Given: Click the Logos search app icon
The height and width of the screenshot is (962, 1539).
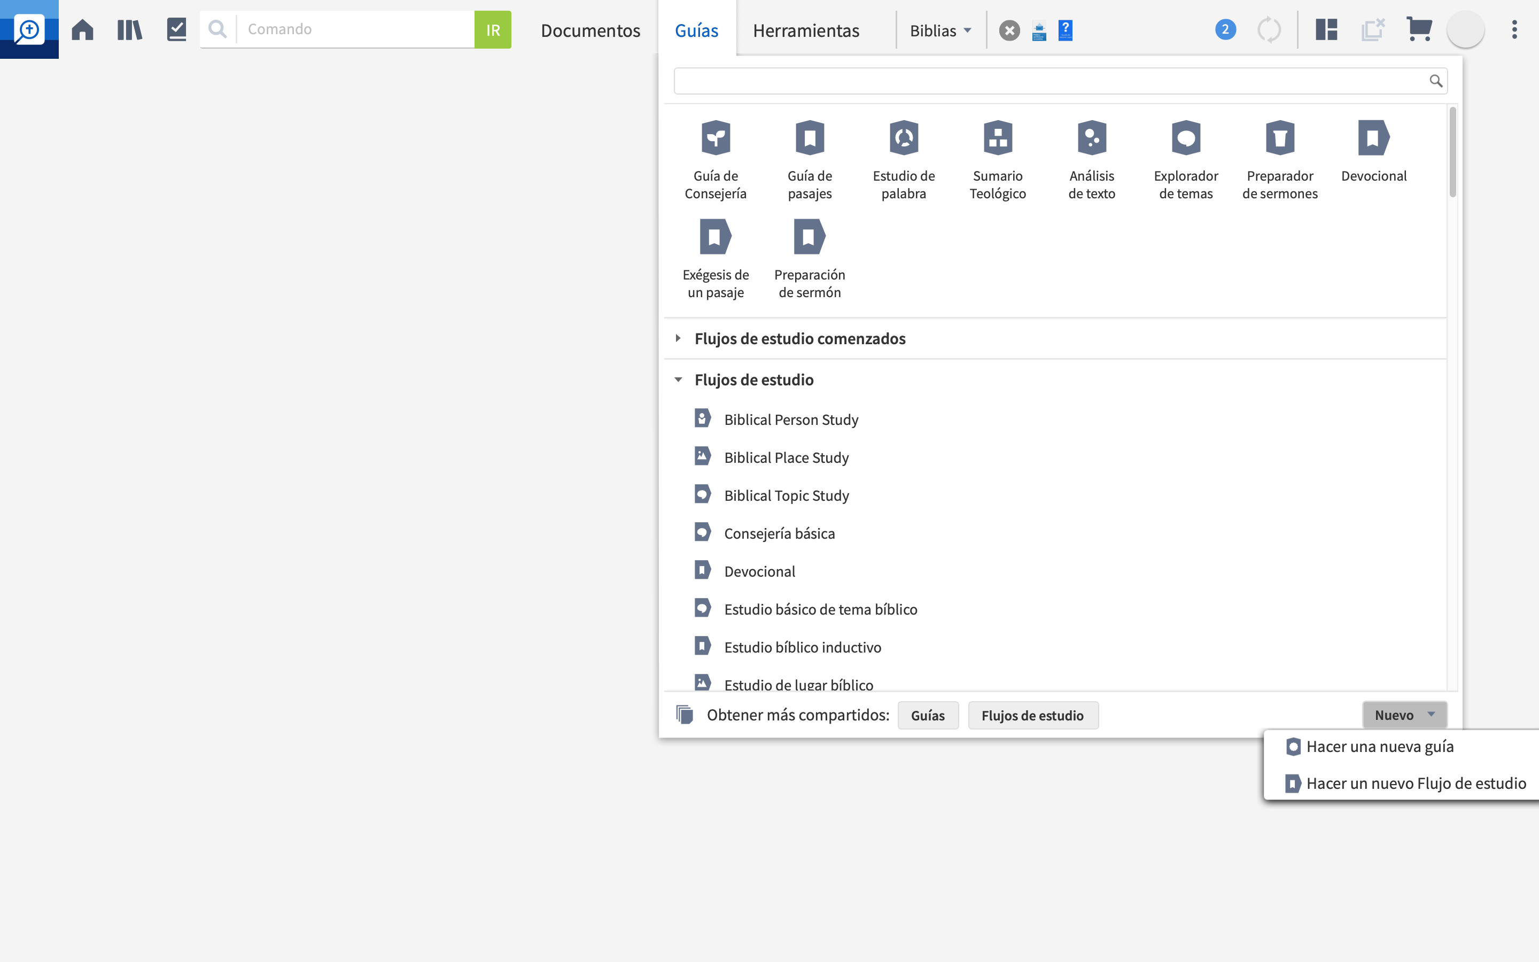Looking at the screenshot, I should [x=29, y=29].
